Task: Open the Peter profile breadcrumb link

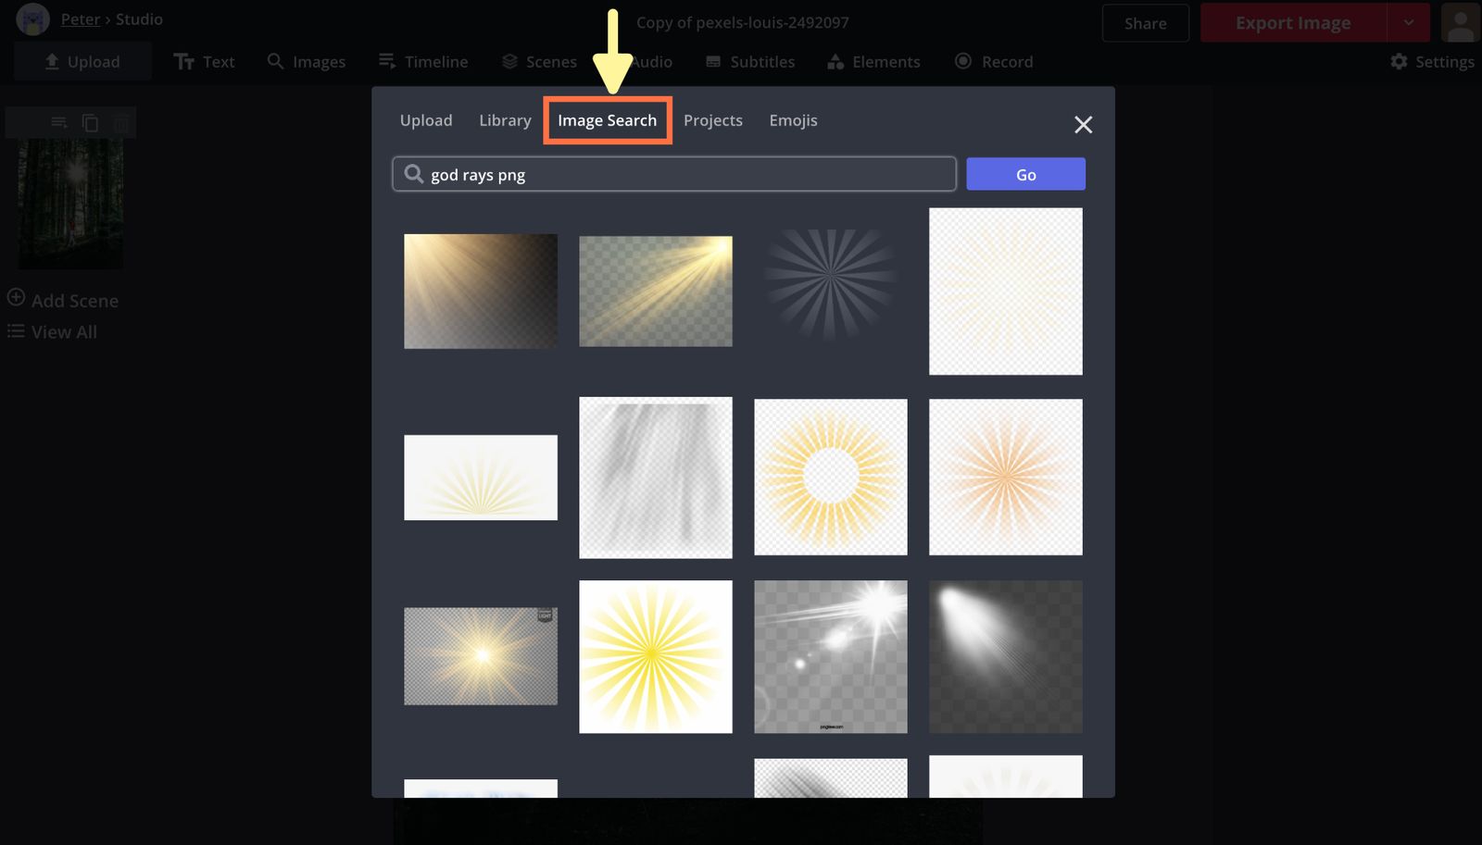Action: click(x=80, y=19)
